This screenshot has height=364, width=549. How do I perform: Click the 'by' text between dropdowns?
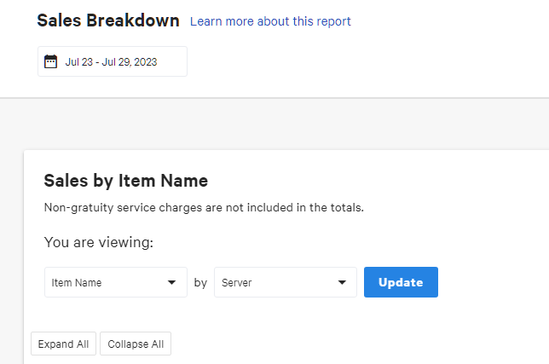click(200, 283)
